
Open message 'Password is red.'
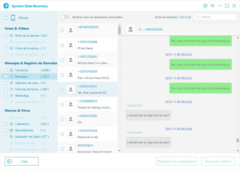(x=87, y=134)
